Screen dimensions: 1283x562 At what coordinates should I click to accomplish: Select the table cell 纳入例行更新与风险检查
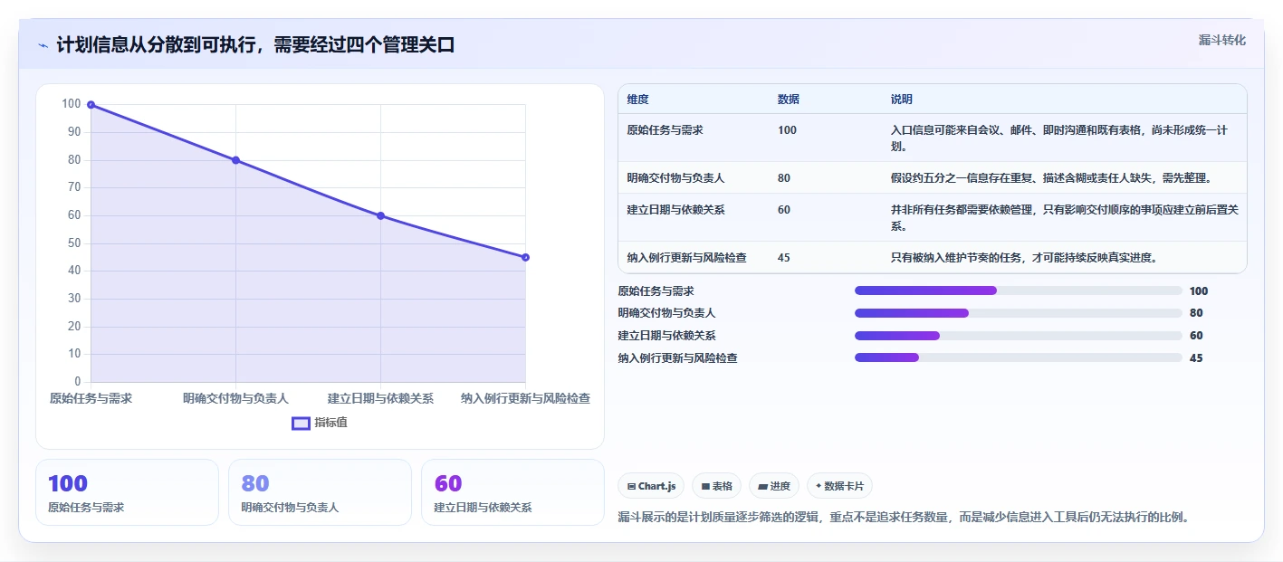coord(686,258)
